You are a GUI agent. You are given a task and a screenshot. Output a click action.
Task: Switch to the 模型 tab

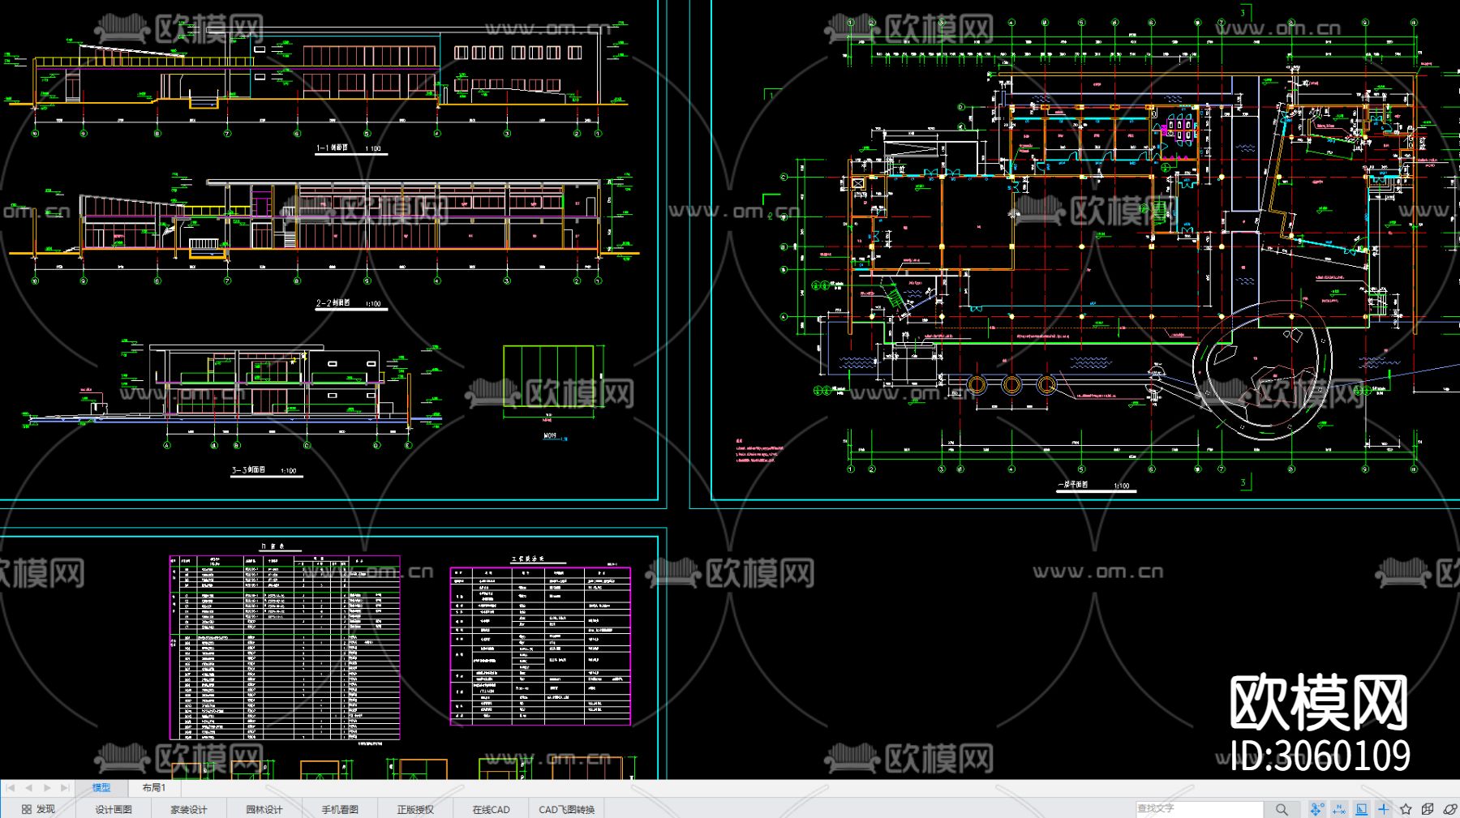(x=101, y=787)
